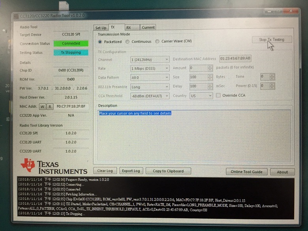Click the 'Tx Stopping...' log entry
This screenshot has width=308, height=231.
pos(51,214)
